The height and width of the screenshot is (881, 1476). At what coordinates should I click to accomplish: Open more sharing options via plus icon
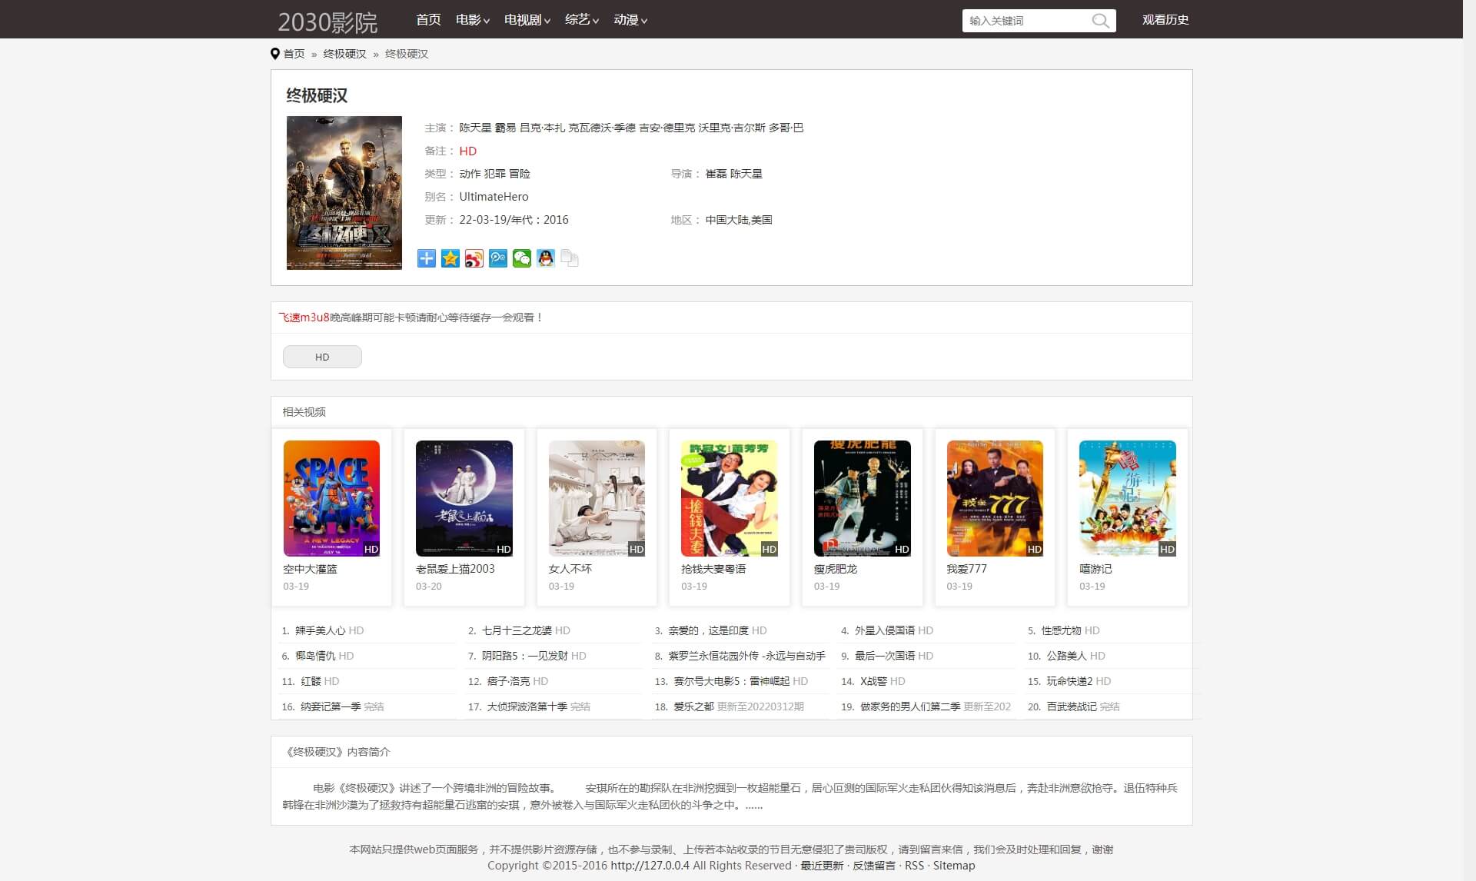425,258
